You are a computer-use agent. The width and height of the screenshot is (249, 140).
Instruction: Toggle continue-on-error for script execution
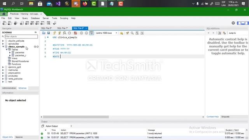pos(75,33)
